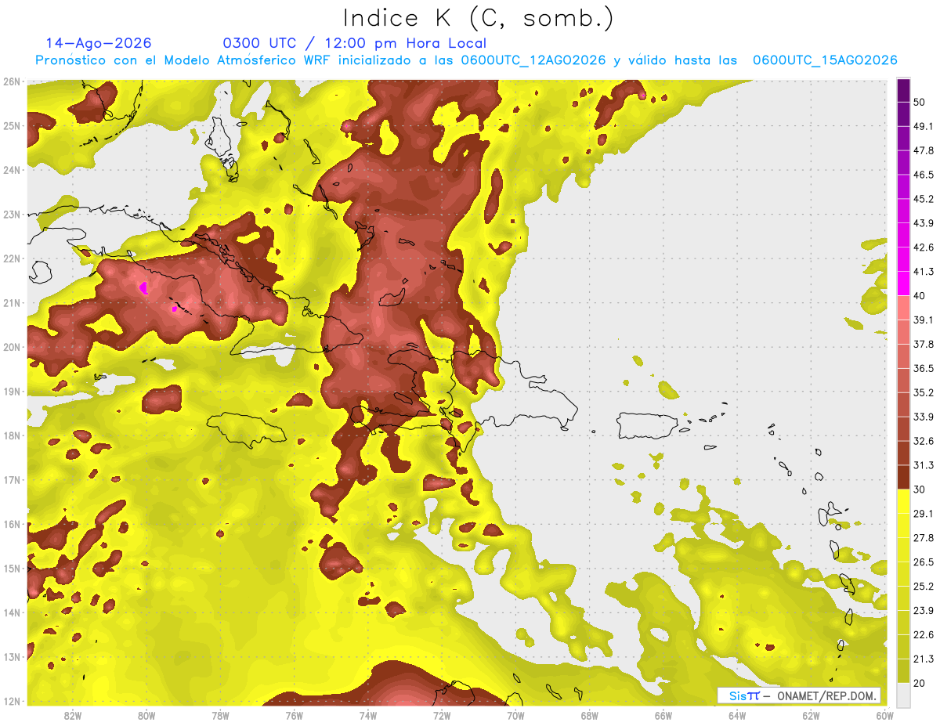The image size is (940, 726).
Task: Click the '50' colorbar value
Action: 920,103
